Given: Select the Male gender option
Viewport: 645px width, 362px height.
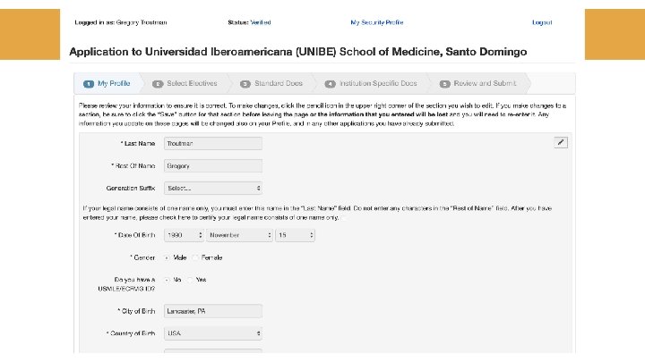Looking at the screenshot, I should [x=167, y=257].
